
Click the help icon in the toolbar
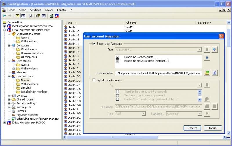pos(38,16)
